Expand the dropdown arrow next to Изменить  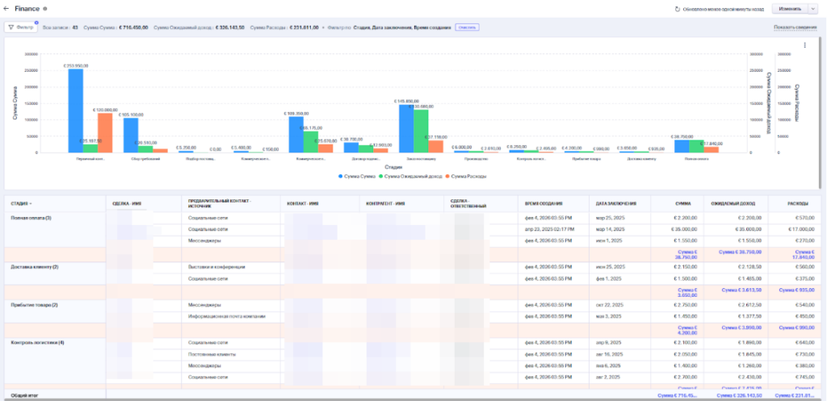pos(812,9)
